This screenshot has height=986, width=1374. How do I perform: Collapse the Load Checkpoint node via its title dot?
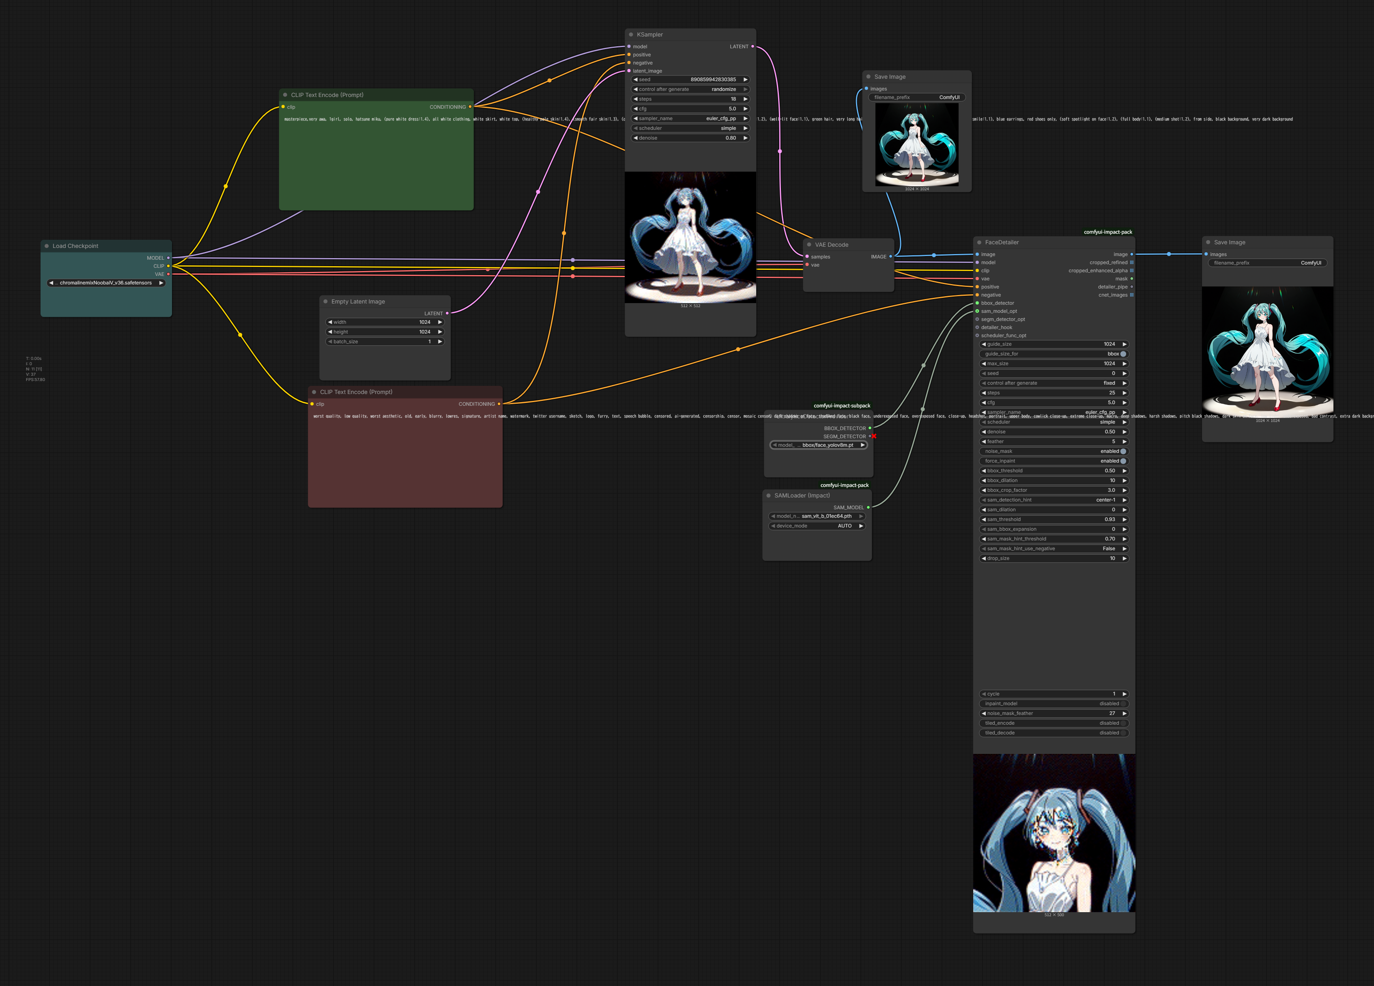pyautogui.click(x=47, y=246)
